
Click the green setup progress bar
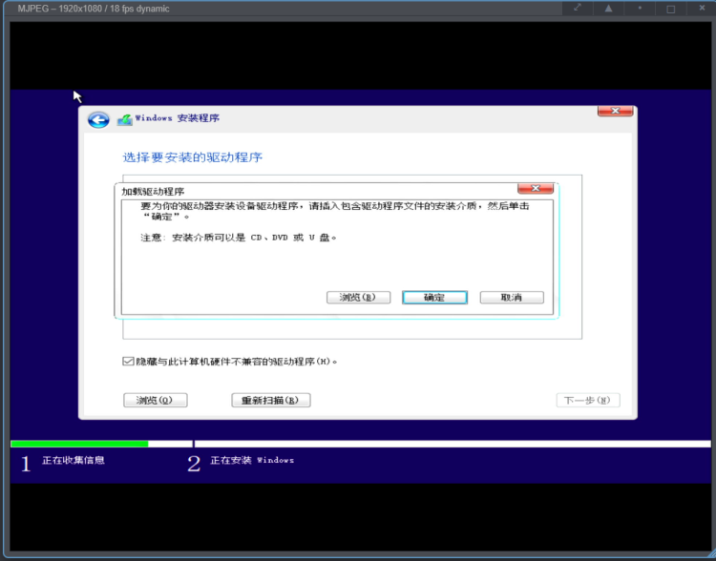79,444
